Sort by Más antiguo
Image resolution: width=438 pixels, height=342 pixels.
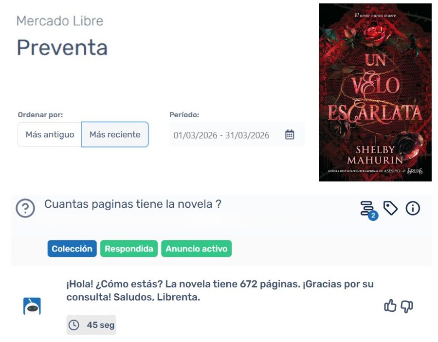[50, 135]
